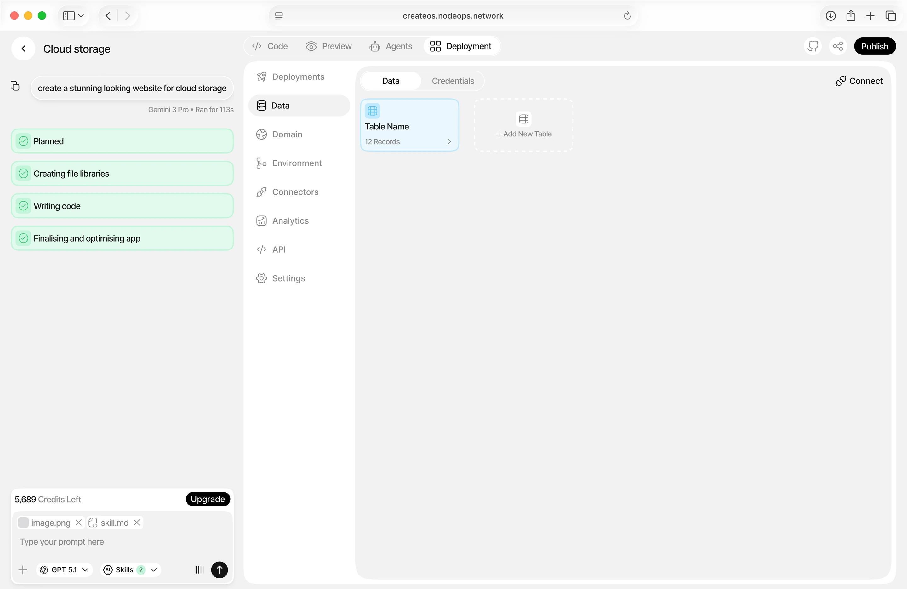Click the Upgrade button
The image size is (907, 589).
[208, 499]
